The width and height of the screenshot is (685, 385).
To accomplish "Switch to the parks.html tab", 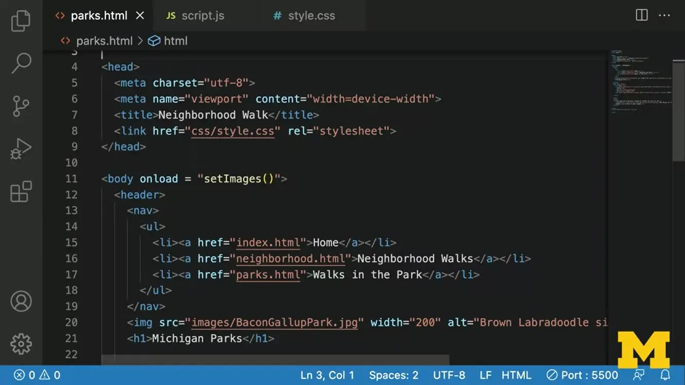I will tap(99, 15).
